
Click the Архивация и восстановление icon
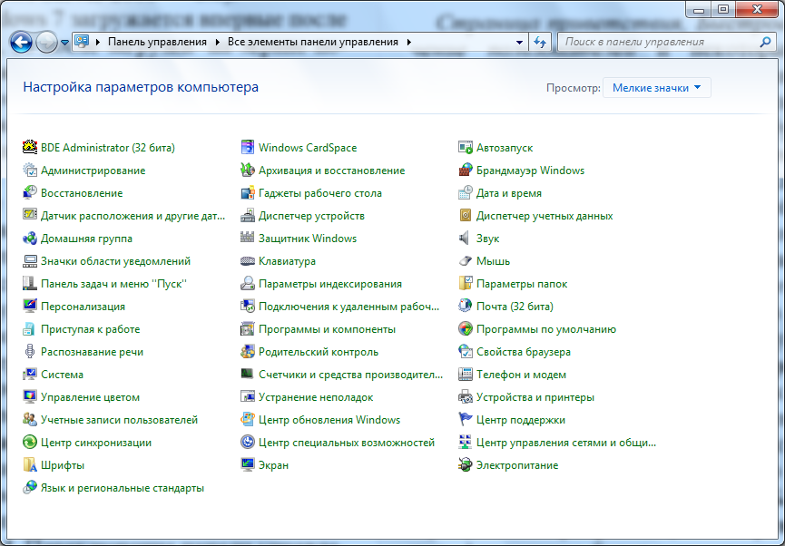pyautogui.click(x=248, y=171)
